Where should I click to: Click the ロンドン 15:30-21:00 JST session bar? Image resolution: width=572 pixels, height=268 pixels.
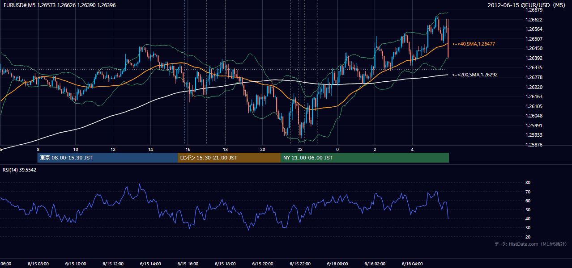click(x=229, y=158)
